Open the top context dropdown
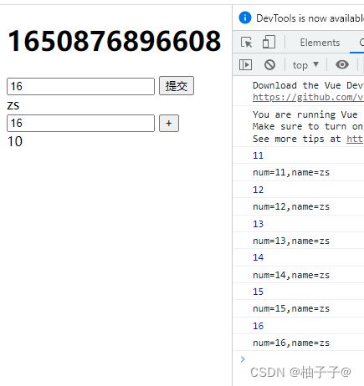Image resolution: width=364 pixels, height=386 pixels. [305, 65]
